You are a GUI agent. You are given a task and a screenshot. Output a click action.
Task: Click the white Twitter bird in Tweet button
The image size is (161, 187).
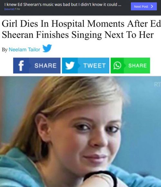pyautogui.click(x=70, y=65)
